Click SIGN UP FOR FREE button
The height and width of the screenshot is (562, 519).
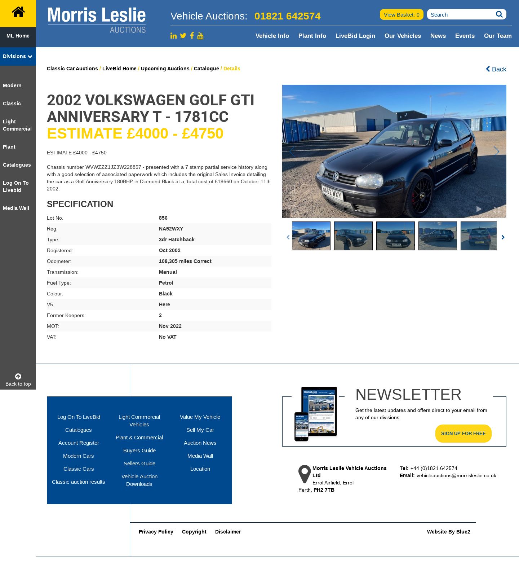click(463, 434)
